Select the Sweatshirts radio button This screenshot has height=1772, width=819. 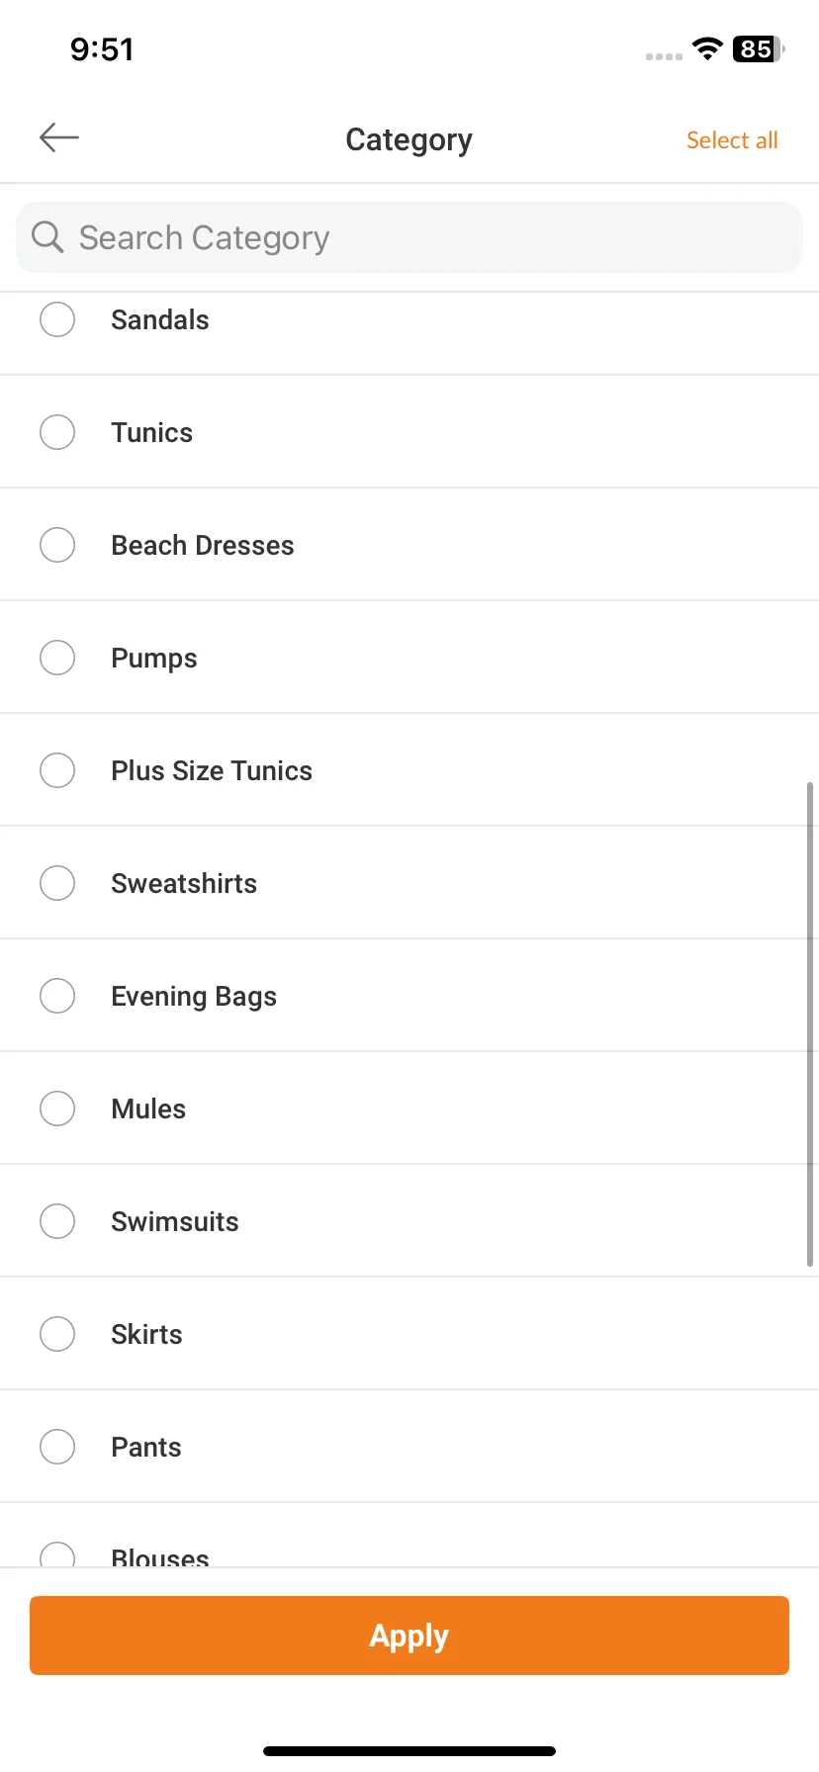(57, 883)
